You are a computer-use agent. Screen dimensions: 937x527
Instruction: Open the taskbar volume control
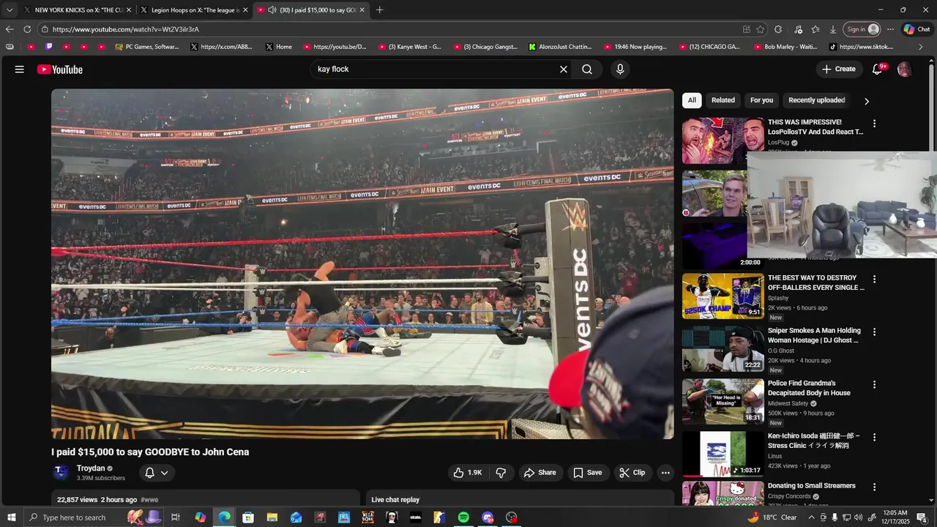pyautogui.click(x=858, y=517)
